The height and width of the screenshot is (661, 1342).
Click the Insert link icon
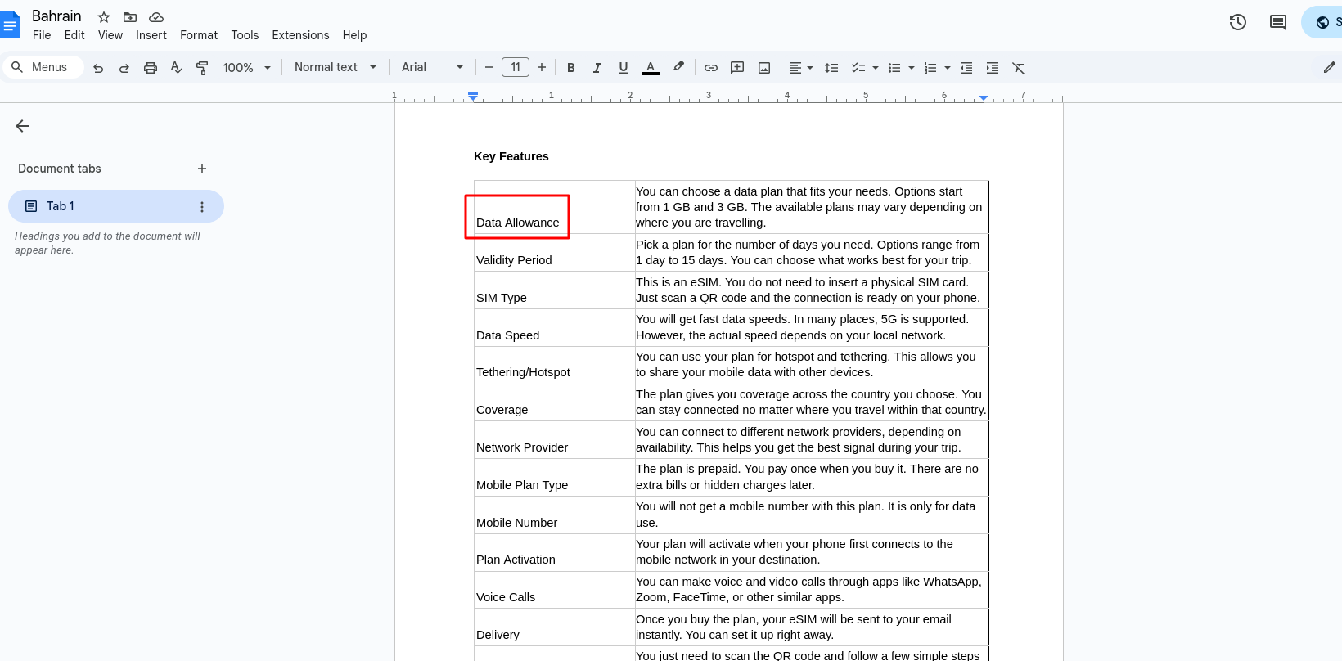click(711, 68)
